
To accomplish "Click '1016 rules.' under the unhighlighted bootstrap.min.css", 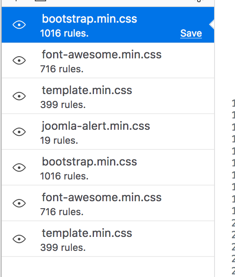I will (x=64, y=176).
